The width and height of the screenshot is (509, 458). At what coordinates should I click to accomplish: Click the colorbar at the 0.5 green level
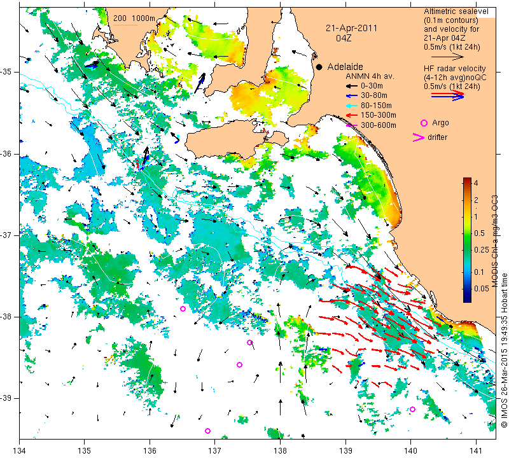click(x=467, y=233)
